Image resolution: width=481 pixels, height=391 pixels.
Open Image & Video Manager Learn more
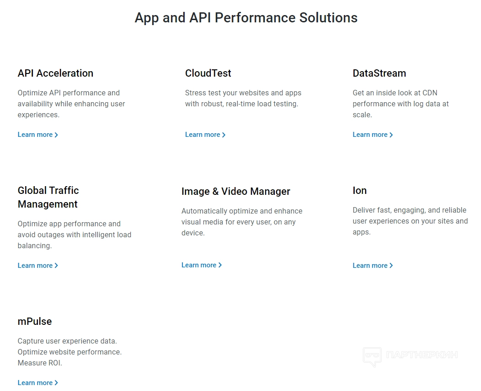click(199, 265)
